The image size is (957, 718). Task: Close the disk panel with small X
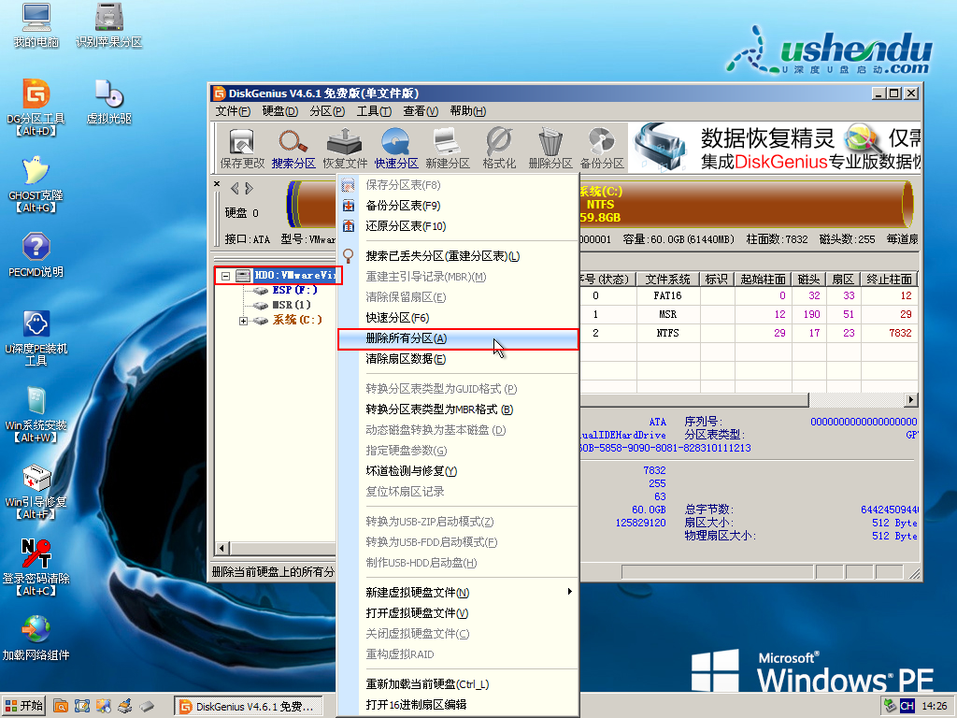pyautogui.click(x=217, y=183)
